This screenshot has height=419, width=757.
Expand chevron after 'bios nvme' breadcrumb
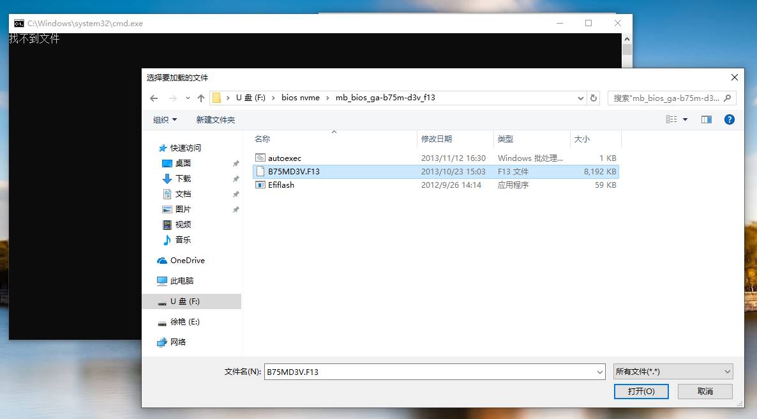pyautogui.click(x=328, y=98)
